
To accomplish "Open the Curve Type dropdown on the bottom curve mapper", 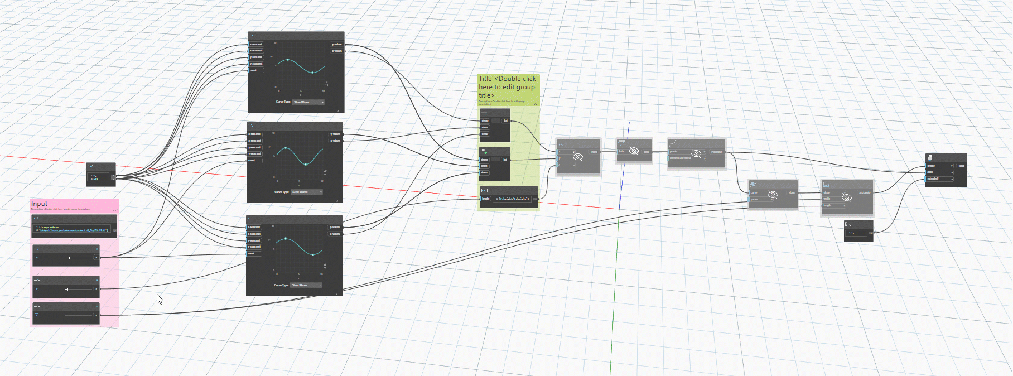I will [x=306, y=285].
